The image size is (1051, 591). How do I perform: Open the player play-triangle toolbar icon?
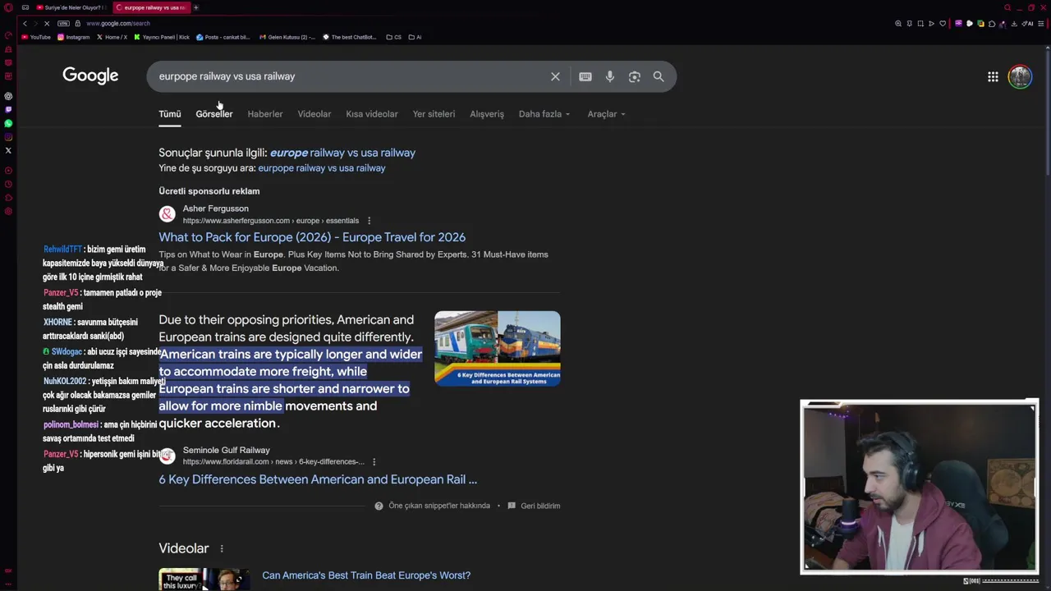point(931,23)
